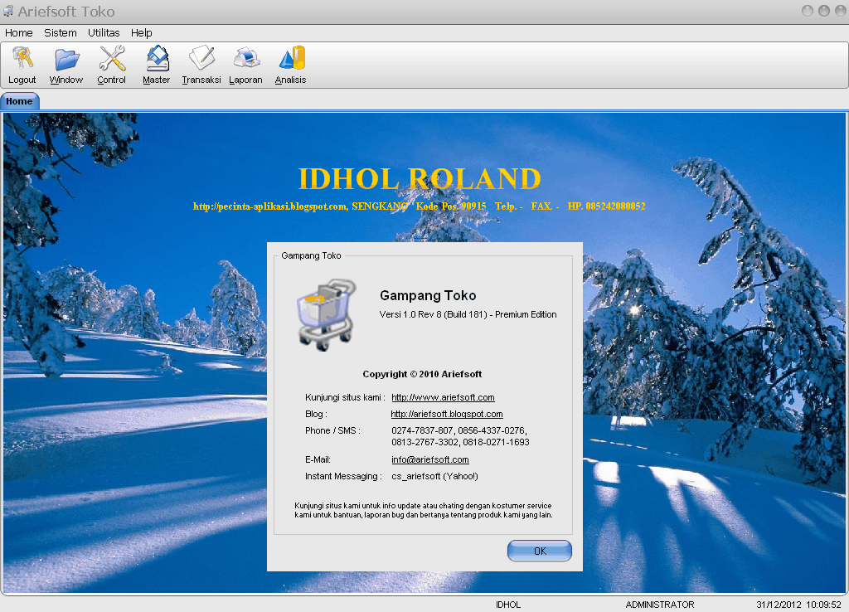Click the phone number 0274-7837-807 line
The height and width of the screenshot is (612, 849).
(459, 430)
